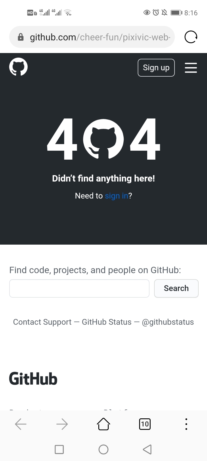Viewport: 207px width, 461px height.
Task: Focus the GitHub search text field
Action: click(x=79, y=288)
